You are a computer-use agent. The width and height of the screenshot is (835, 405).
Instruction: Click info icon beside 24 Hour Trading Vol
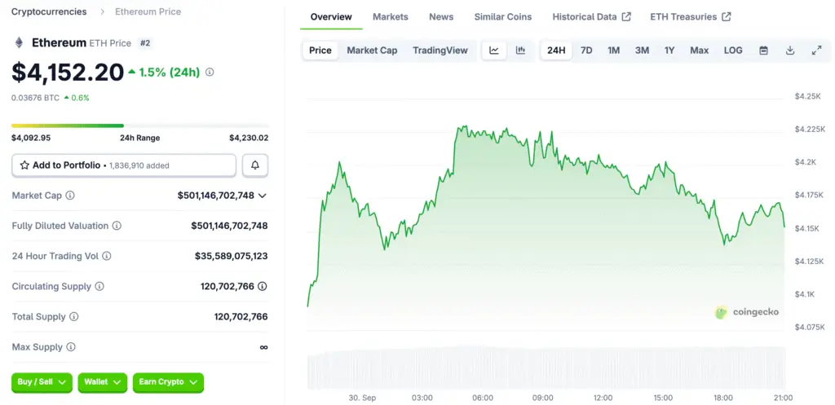(x=107, y=256)
